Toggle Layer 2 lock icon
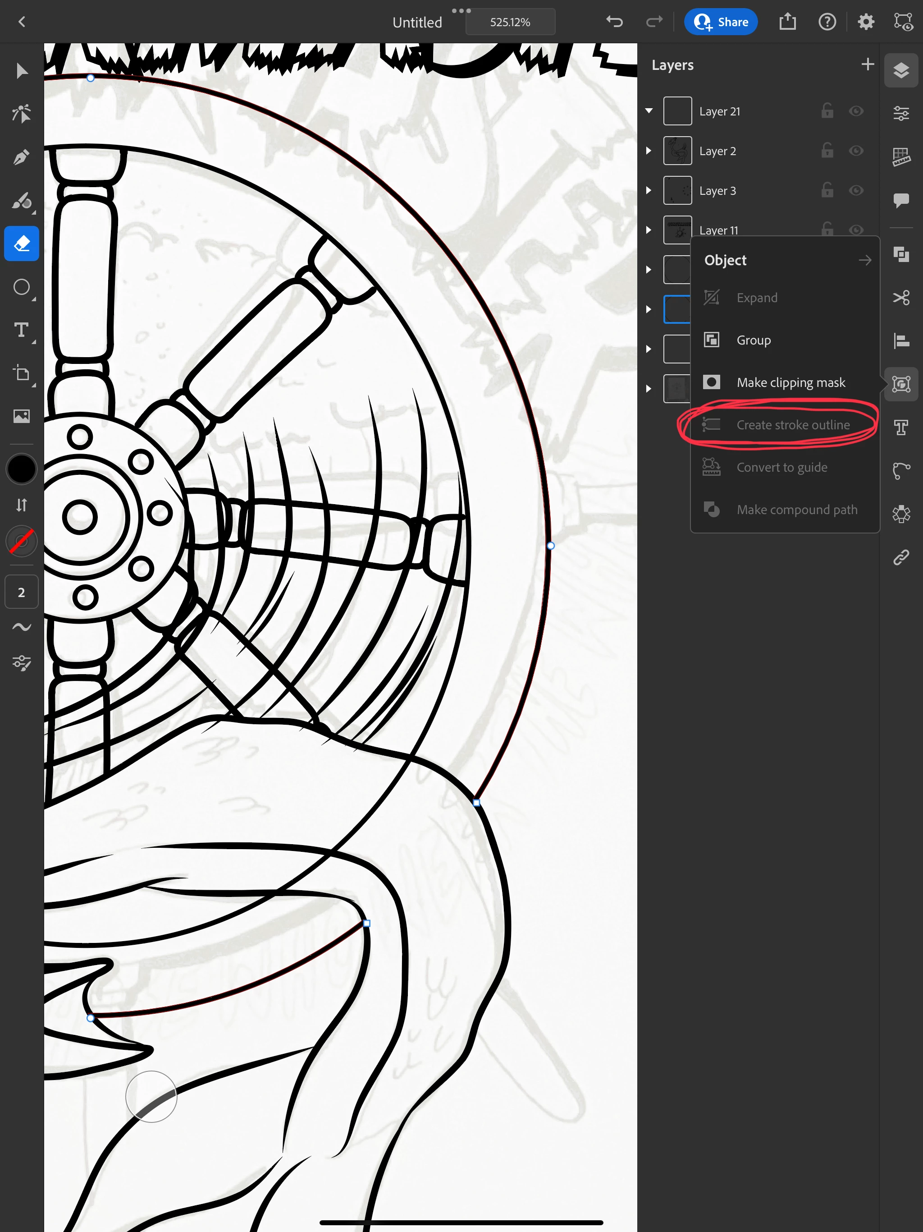This screenshot has height=1232, width=923. [827, 150]
